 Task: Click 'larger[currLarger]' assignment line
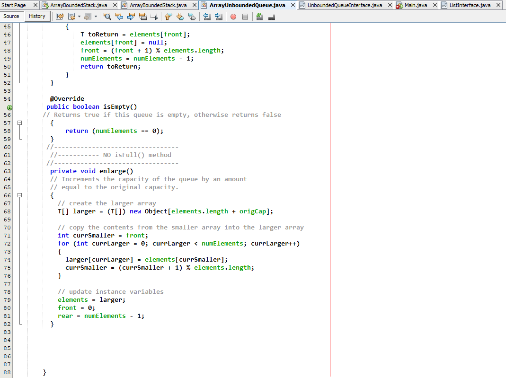[147, 260]
